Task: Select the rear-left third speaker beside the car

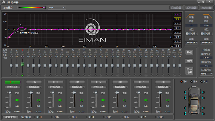Action: click(x=185, y=108)
